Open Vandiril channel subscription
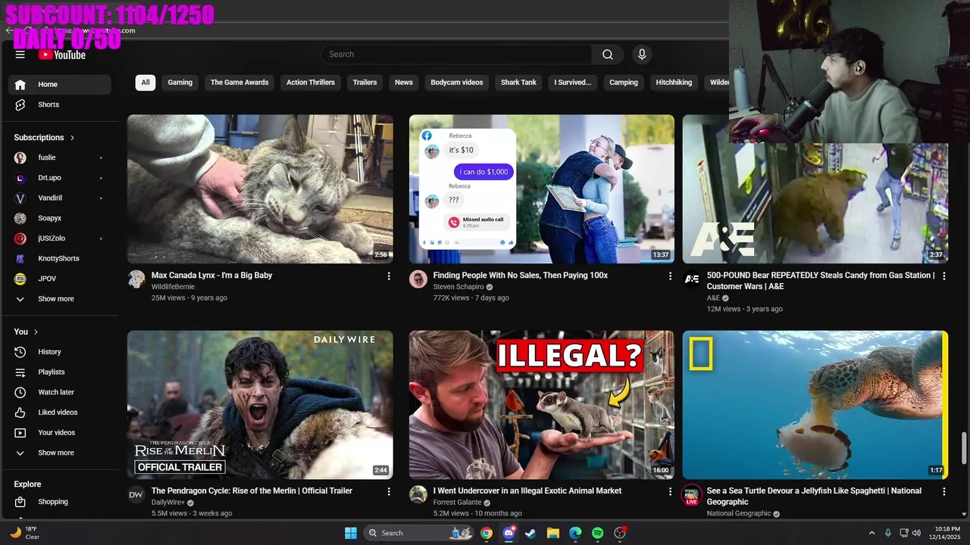Image resolution: width=970 pixels, height=545 pixels. (x=60, y=198)
